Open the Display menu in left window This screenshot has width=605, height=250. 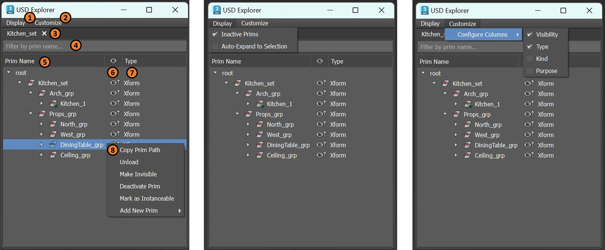tap(16, 23)
